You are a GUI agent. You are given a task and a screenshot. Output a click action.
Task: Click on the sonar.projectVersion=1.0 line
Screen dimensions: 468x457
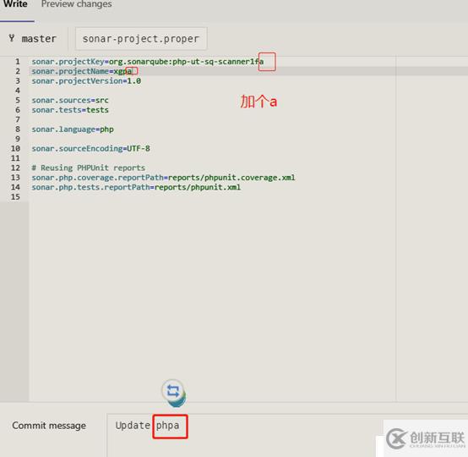[x=86, y=81]
